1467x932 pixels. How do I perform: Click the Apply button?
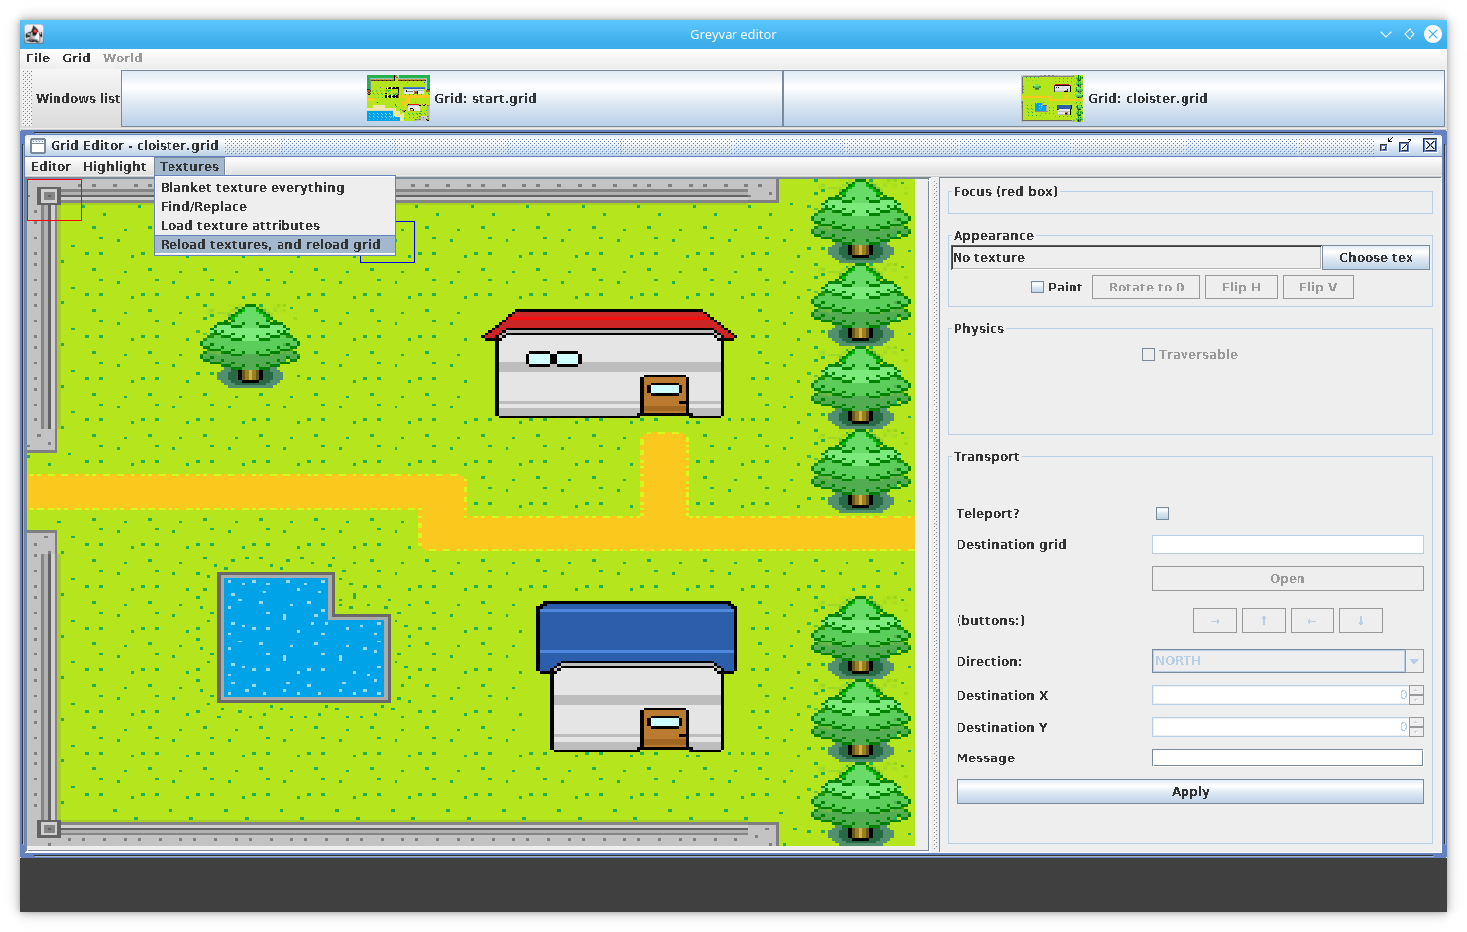pos(1190,792)
